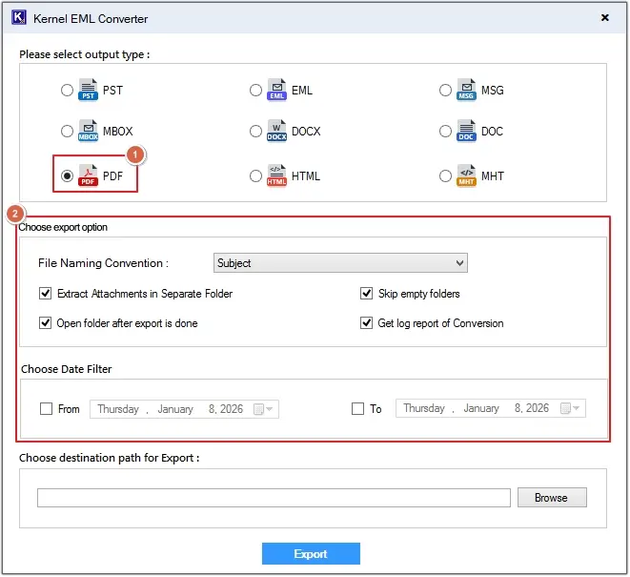The image size is (630, 577).
Task: Click the 'File Naming Convention :' label
Action: pyautogui.click(x=103, y=263)
